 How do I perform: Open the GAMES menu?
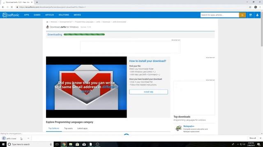37,15
